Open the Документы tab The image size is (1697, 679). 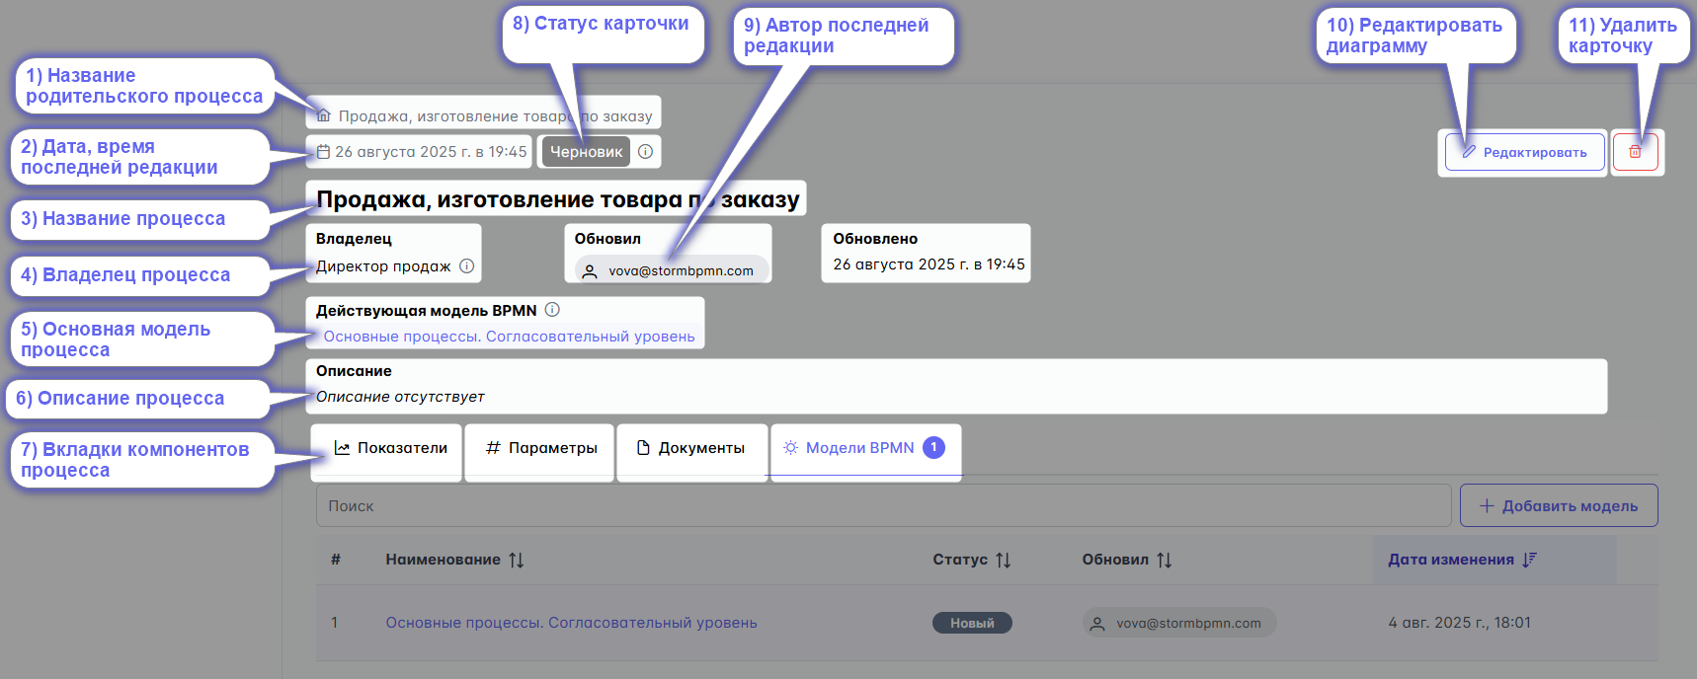[x=690, y=448]
